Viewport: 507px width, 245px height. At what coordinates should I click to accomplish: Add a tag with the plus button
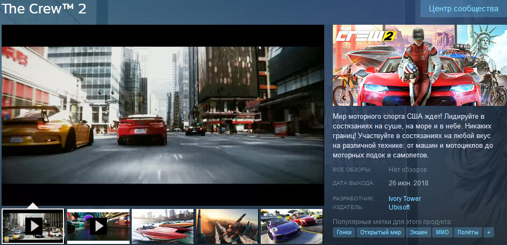[x=489, y=233]
